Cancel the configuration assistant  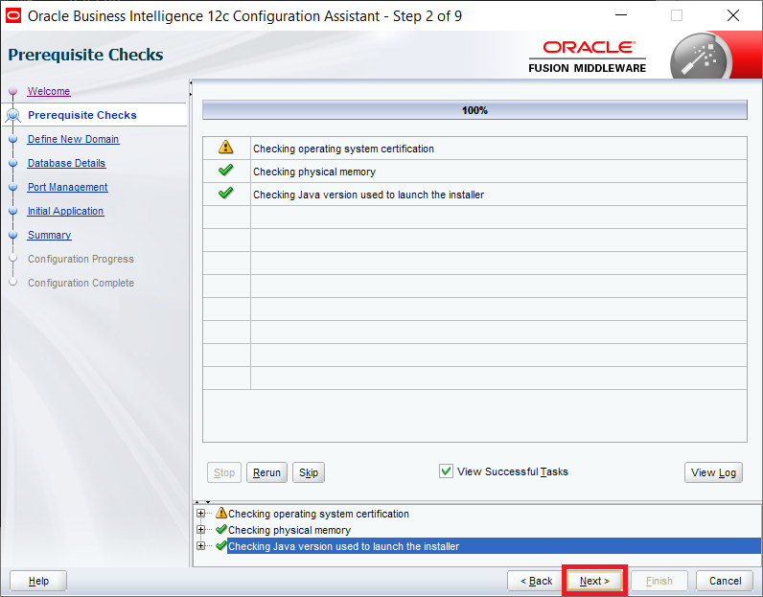tap(725, 581)
